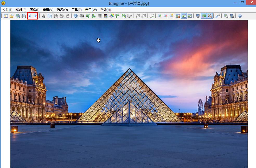
Task: Show image information via blue info icon
Action: point(76,16)
